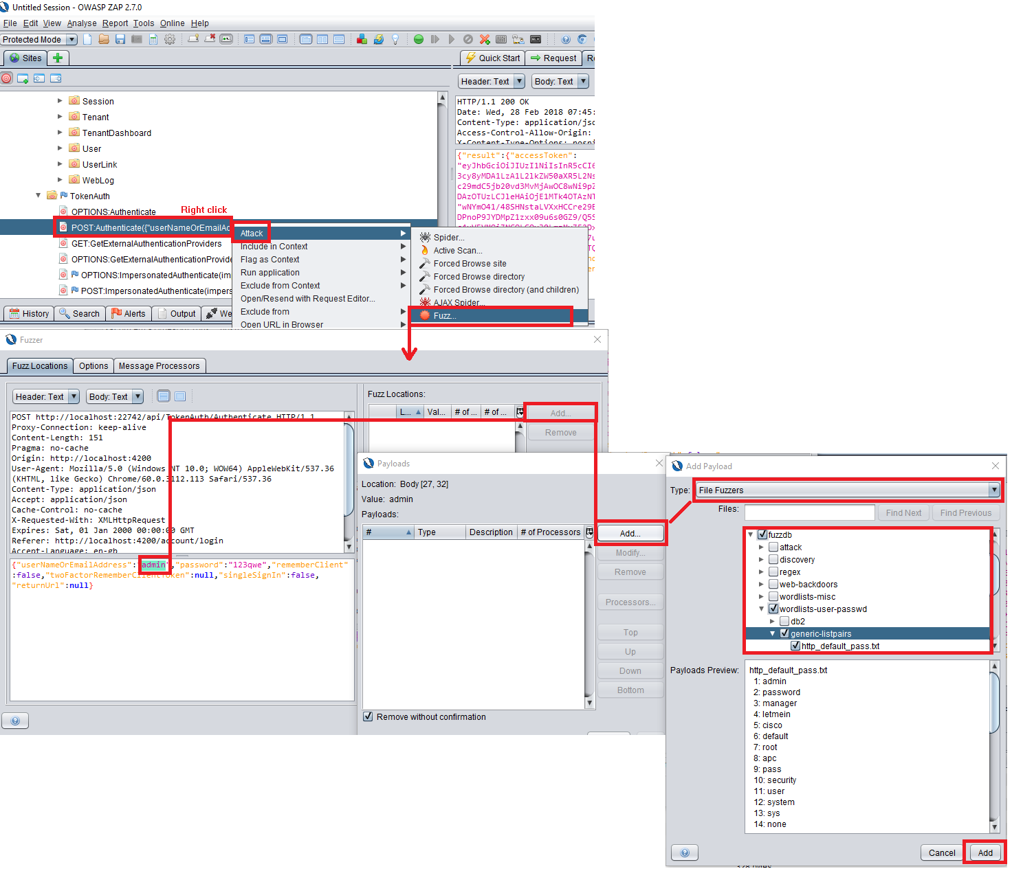Select GET:GetExternalAuthenticationProviders tree item
1012x871 pixels.
[x=140, y=244]
